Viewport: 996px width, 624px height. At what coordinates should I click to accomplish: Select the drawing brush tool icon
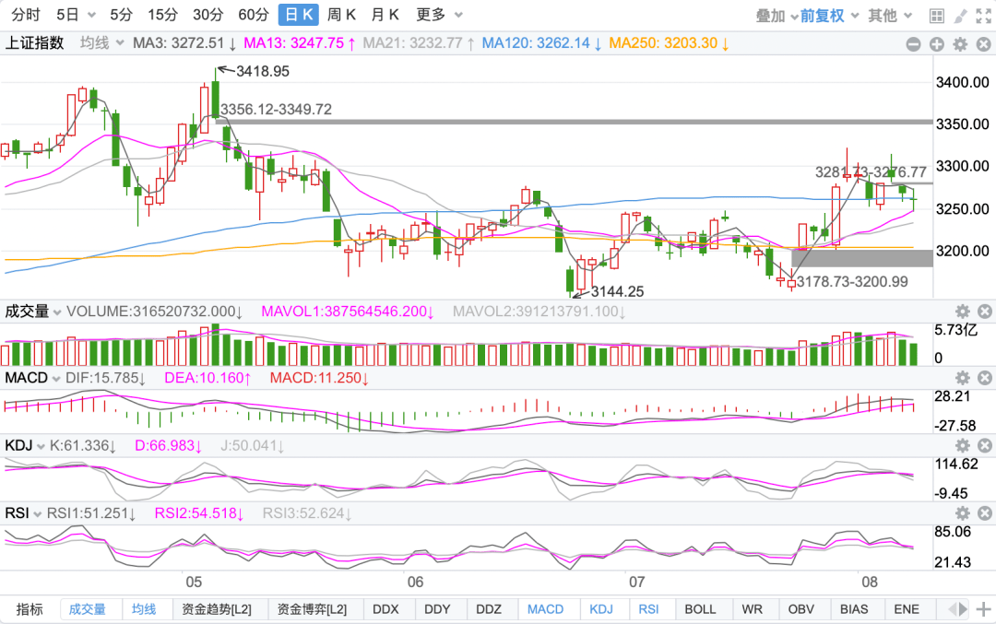tap(960, 16)
